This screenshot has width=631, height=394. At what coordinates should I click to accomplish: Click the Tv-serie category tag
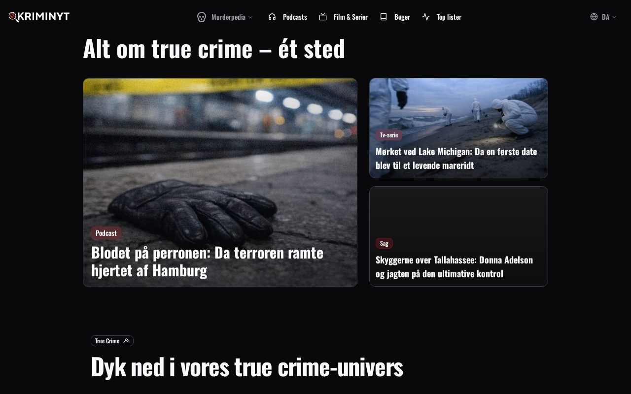(x=389, y=135)
